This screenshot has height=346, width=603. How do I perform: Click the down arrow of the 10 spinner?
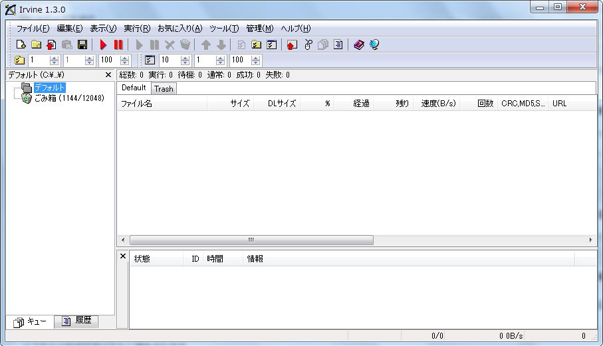(185, 62)
